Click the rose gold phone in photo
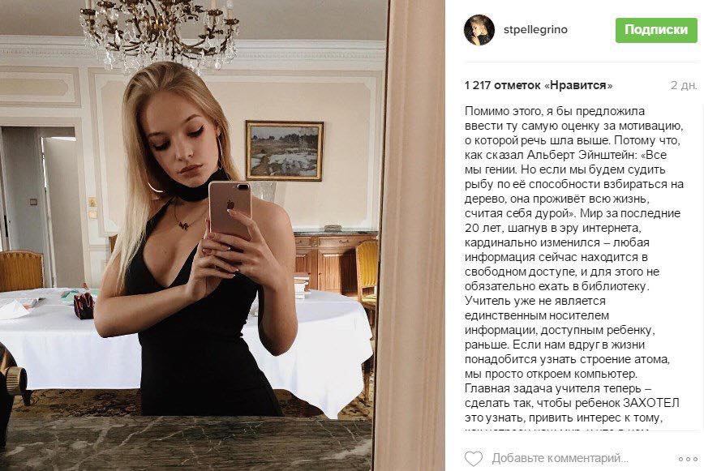 click(230, 210)
